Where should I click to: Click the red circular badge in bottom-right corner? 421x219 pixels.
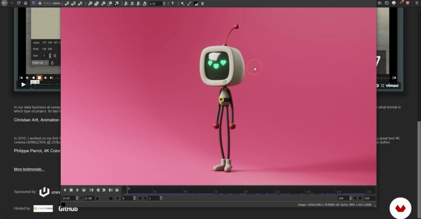coord(400,209)
